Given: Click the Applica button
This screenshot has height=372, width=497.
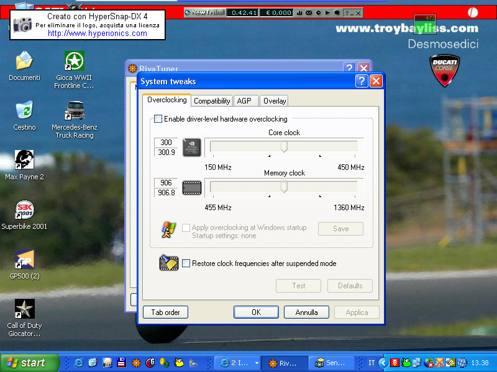Looking at the screenshot, I should click(357, 312).
